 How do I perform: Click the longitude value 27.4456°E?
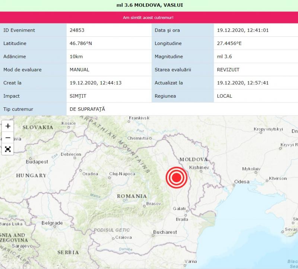click(229, 43)
